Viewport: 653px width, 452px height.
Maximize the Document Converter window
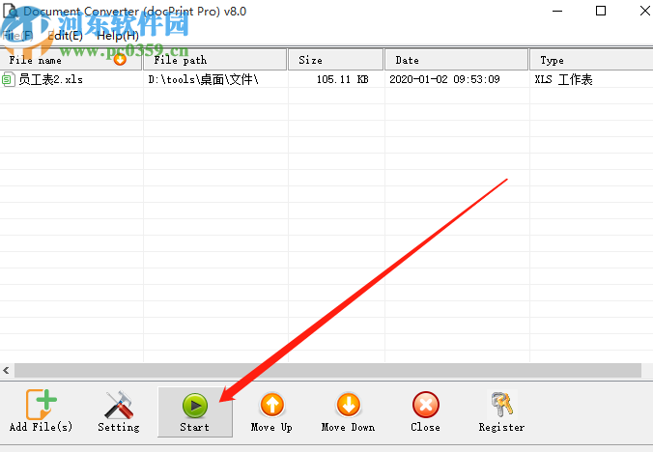[601, 11]
